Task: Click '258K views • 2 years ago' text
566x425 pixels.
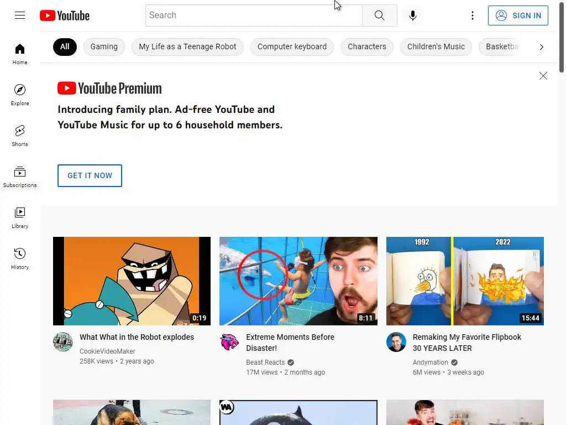Action: tap(117, 361)
